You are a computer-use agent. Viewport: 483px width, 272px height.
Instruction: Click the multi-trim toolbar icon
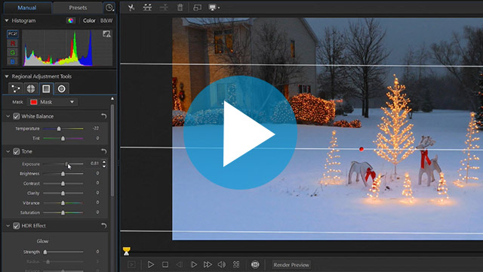tap(148, 8)
